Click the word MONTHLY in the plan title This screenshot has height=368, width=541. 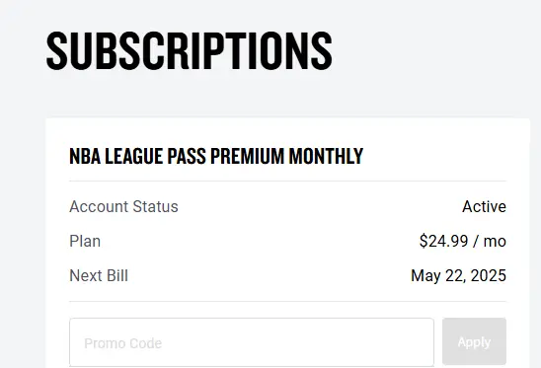[326, 156]
